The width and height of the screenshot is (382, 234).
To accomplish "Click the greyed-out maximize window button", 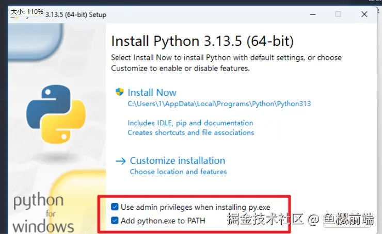I will pos(338,14).
